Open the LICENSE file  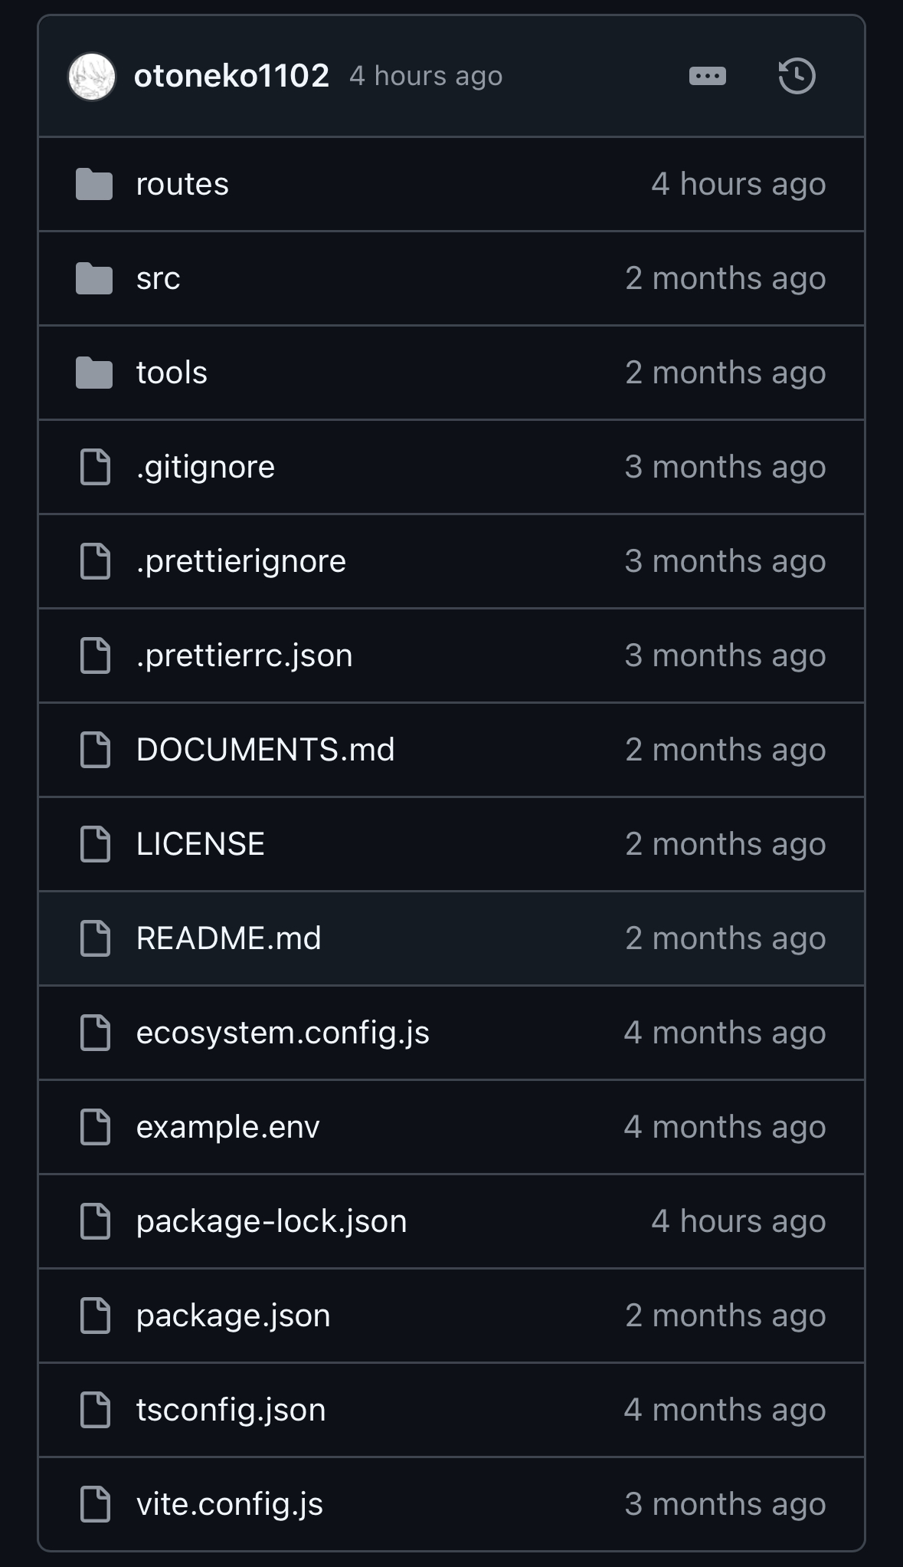click(200, 844)
